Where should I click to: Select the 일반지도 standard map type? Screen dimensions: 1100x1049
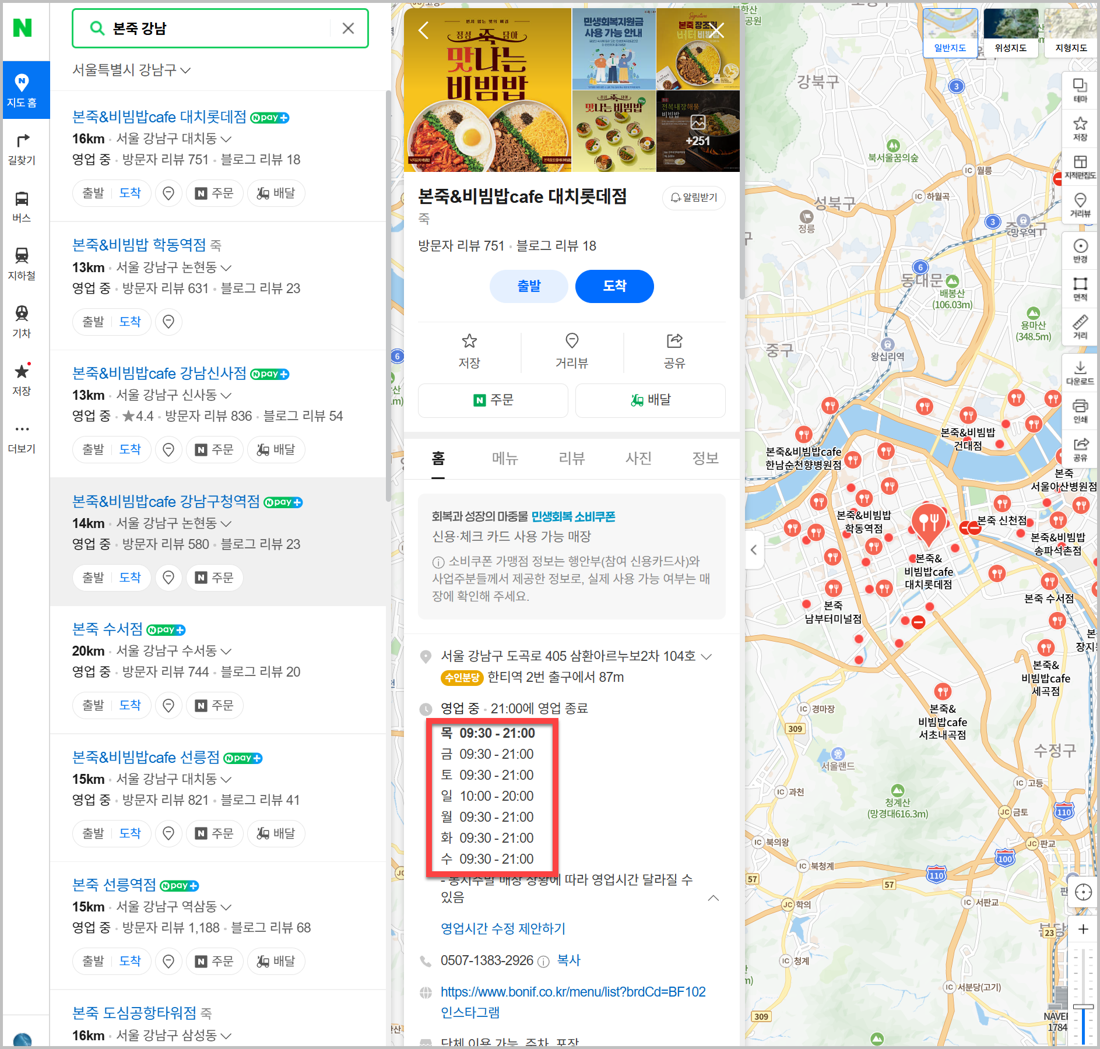pyautogui.click(x=950, y=33)
